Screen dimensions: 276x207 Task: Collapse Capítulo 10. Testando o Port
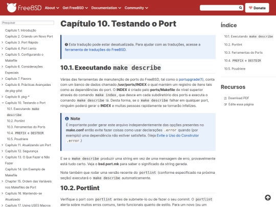tap(3, 103)
